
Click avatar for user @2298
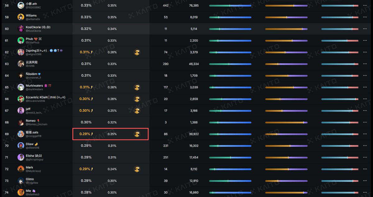pos(21,64)
